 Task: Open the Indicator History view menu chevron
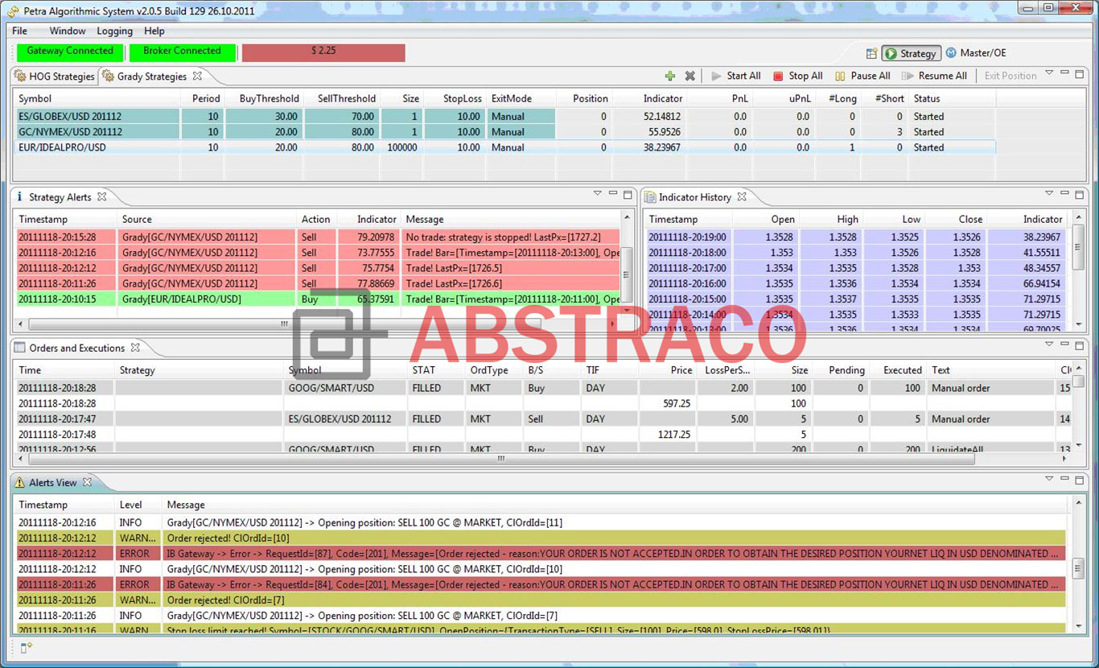[1048, 194]
